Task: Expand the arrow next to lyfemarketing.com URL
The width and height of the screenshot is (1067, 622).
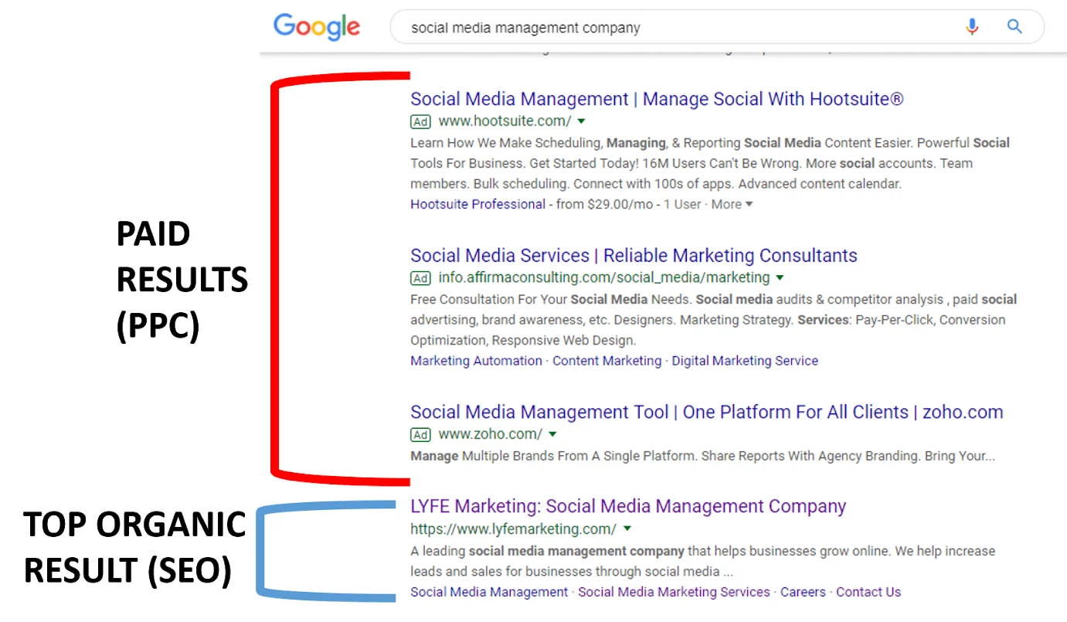Action: (x=627, y=529)
